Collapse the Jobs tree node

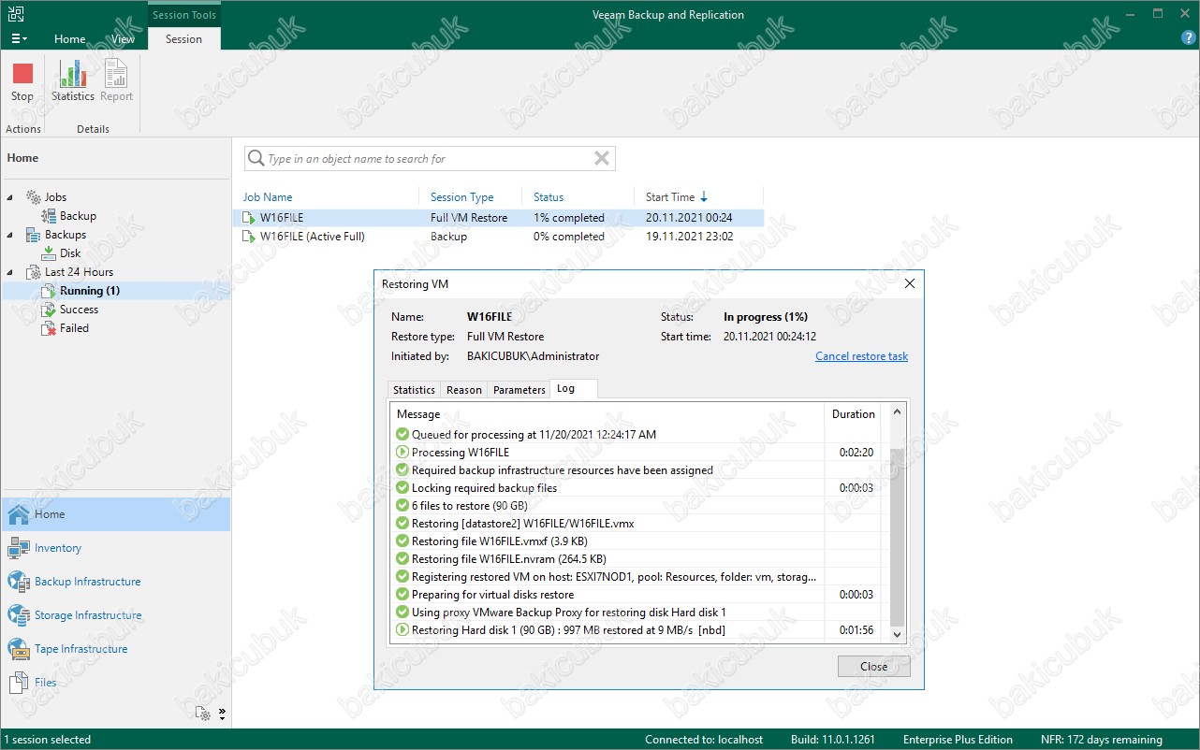(10, 197)
